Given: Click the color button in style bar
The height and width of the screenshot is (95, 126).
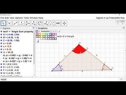Looking at the screenshot, I should (x=37, y=31).
